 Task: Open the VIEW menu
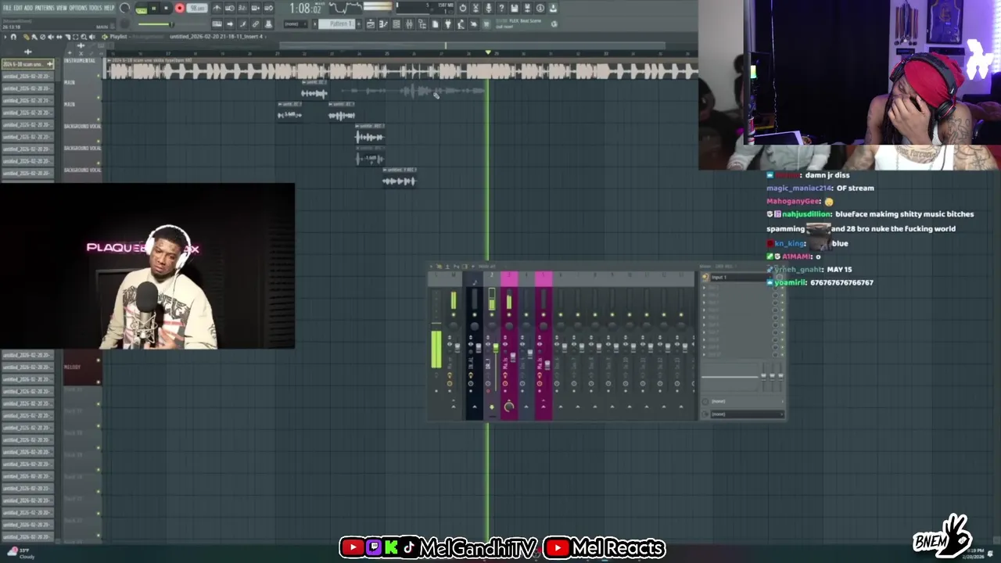click(62, 8)
